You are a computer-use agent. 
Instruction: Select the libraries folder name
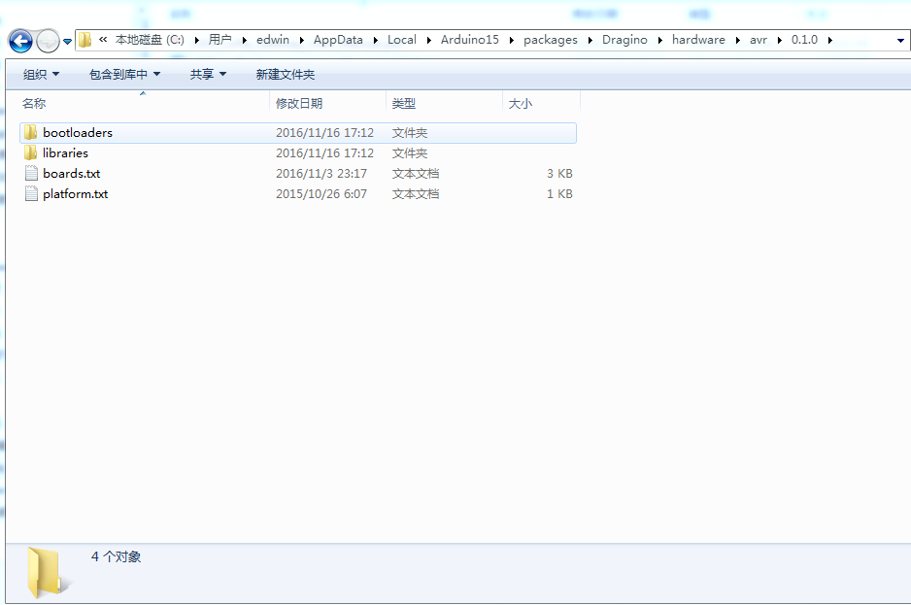(x=66, y=152)
